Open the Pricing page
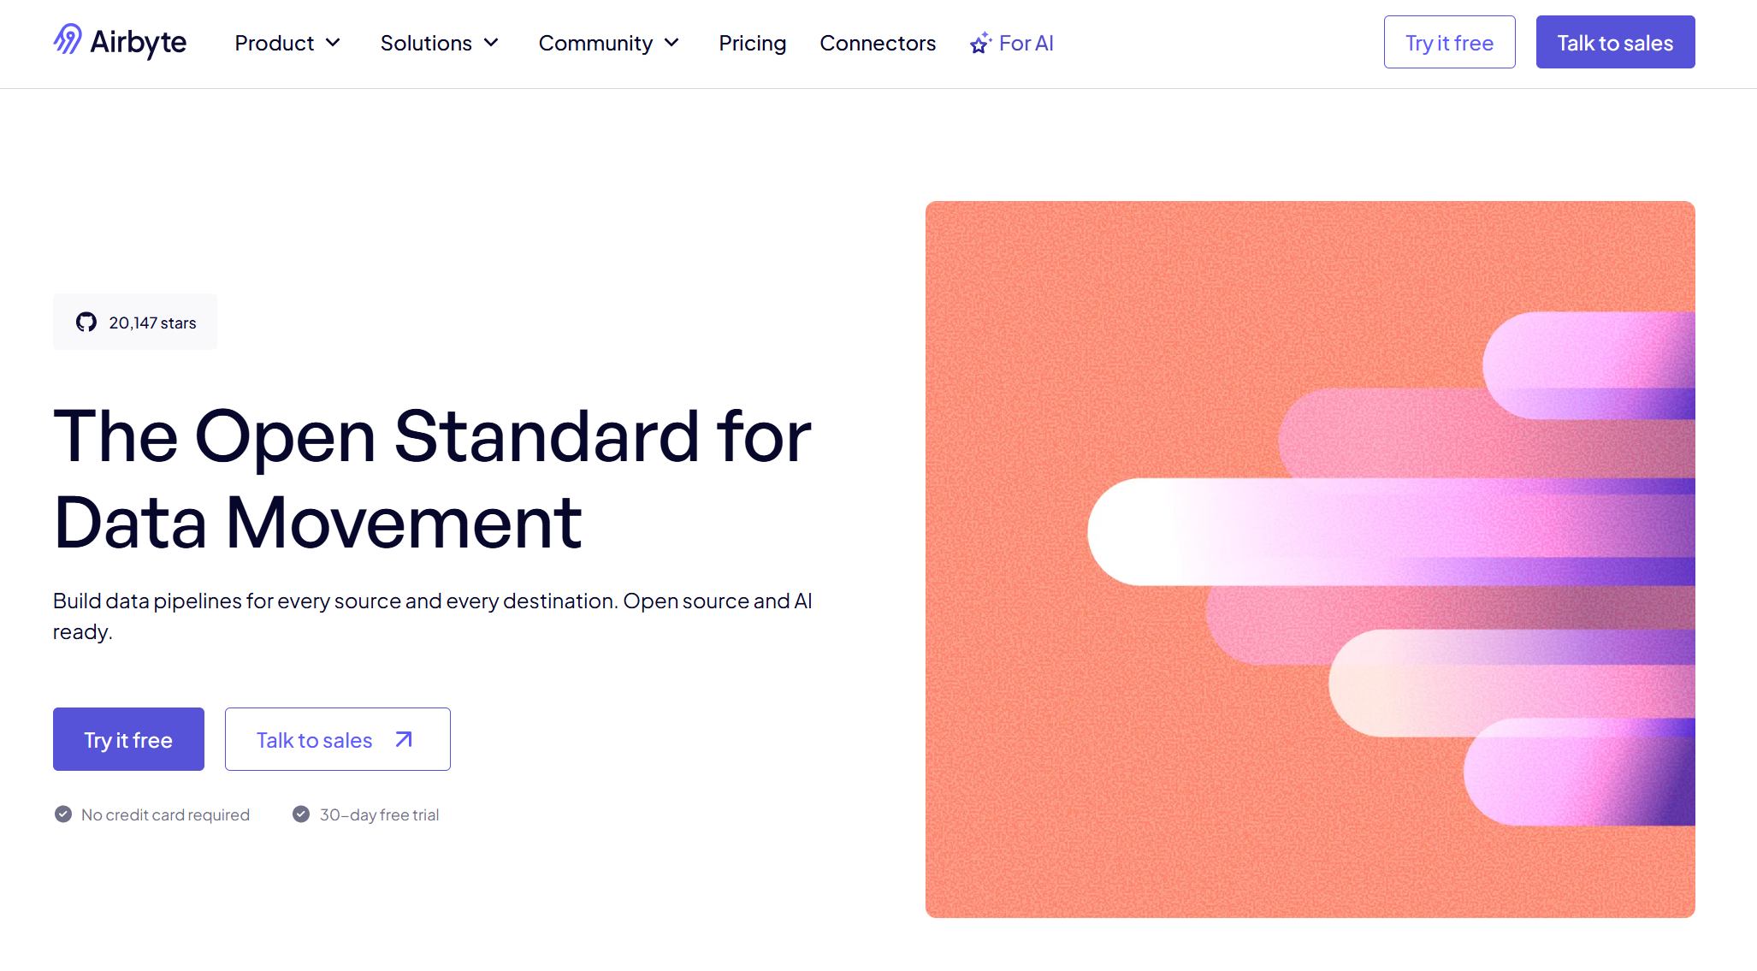This screenshot has height=971, width=1757. 752,43
